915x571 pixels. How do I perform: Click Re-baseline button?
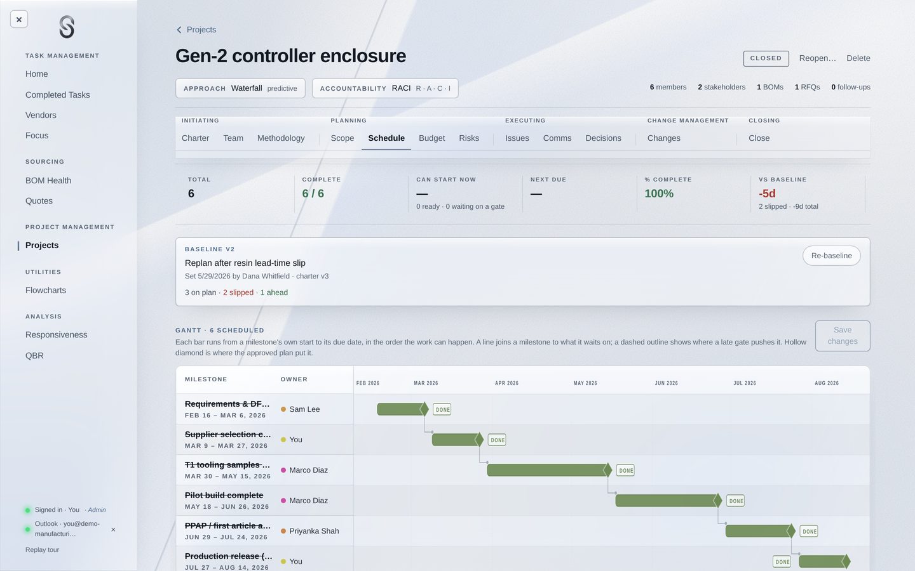tap(831, 256)
